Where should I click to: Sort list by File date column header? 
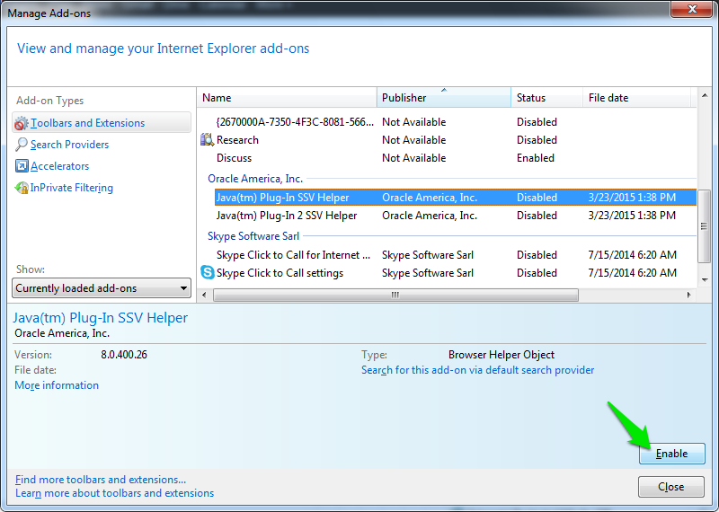point(636,98)
